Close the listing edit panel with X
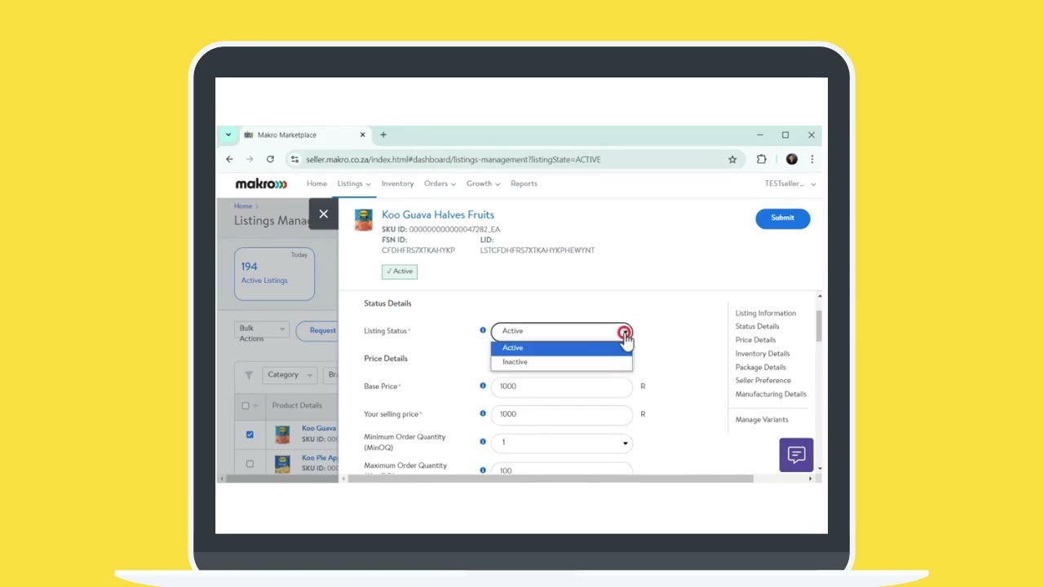The height and width of the screenshot is (587, 1044). coord(324,214)
